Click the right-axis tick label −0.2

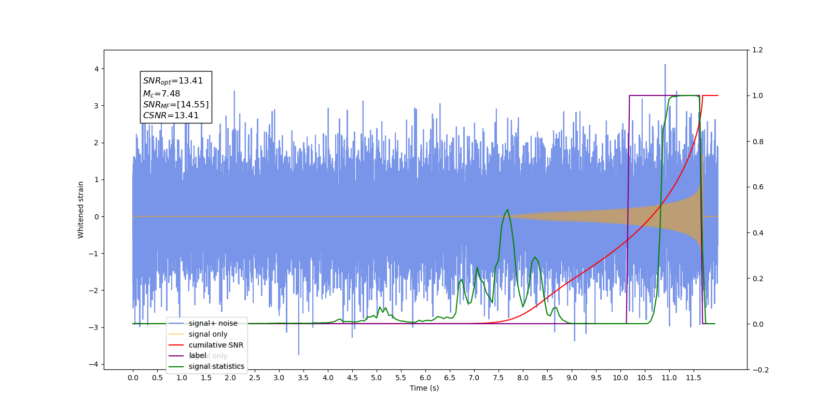(759, 370)
